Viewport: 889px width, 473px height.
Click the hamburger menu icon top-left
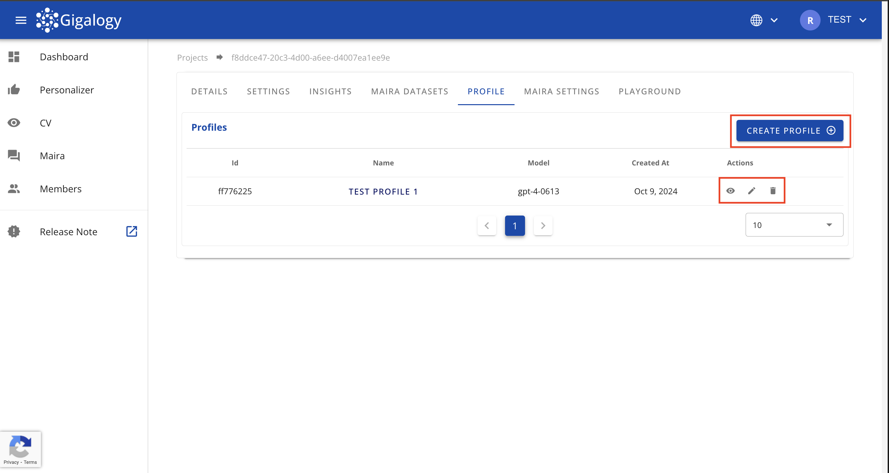21,19
